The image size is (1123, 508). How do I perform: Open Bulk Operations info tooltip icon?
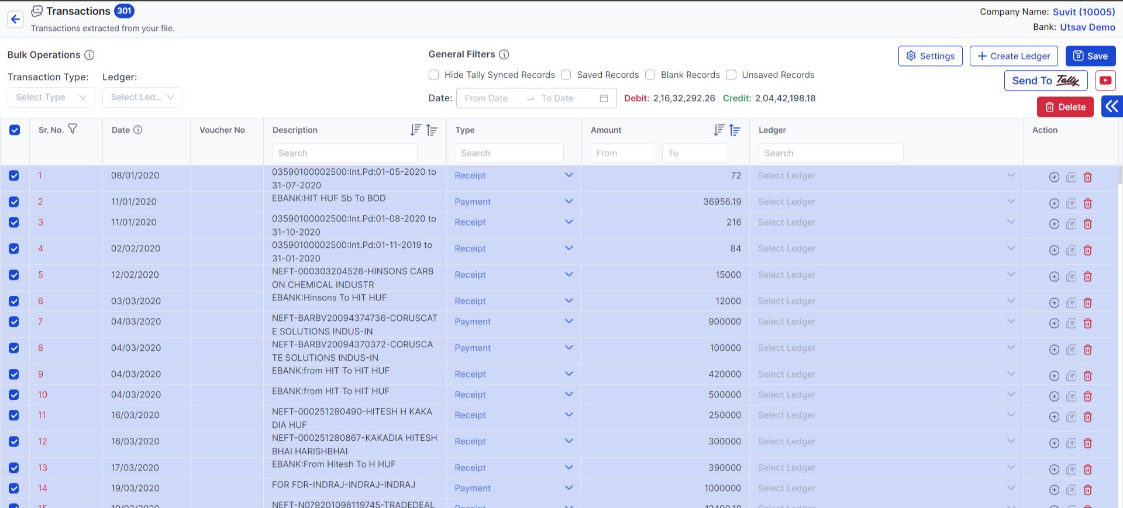pyautogui.click(x=89, y=55)
